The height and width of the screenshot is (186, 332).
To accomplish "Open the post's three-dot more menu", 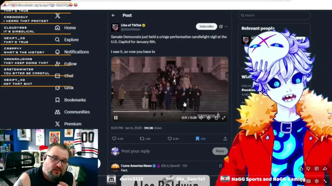I will coord(226,26).
